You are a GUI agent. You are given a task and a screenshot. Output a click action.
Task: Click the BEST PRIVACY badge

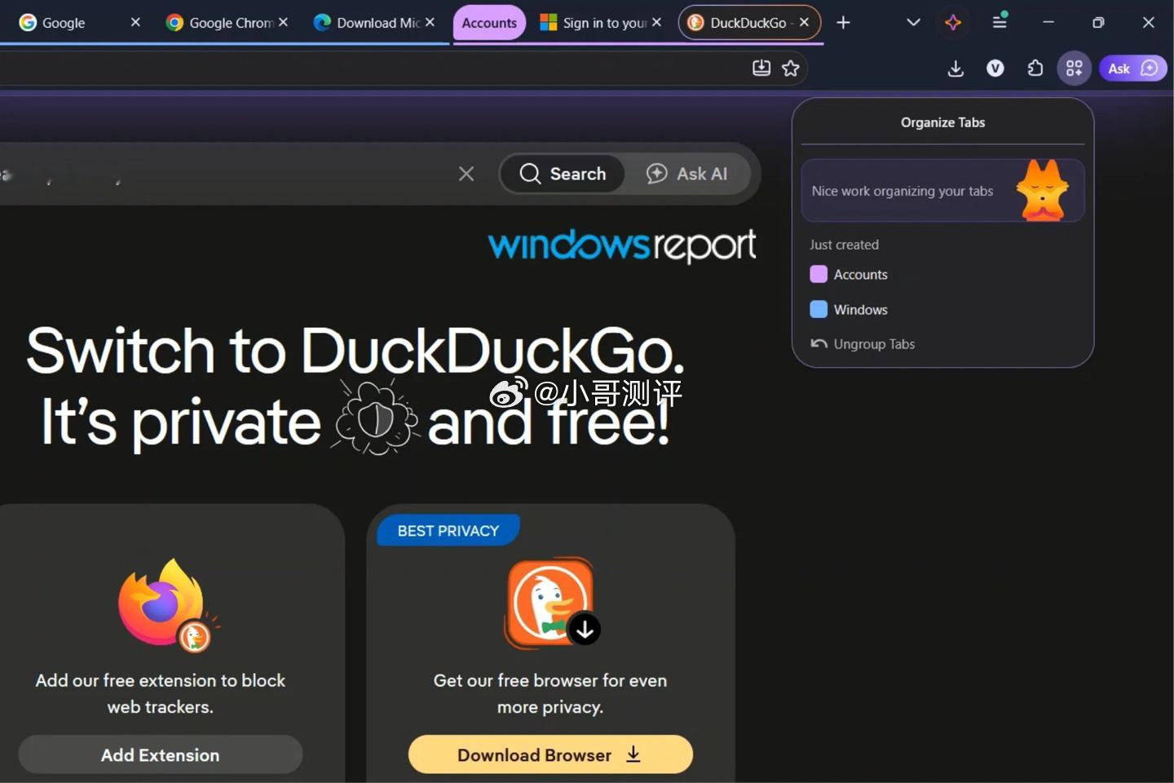click(x=448, y=531)
